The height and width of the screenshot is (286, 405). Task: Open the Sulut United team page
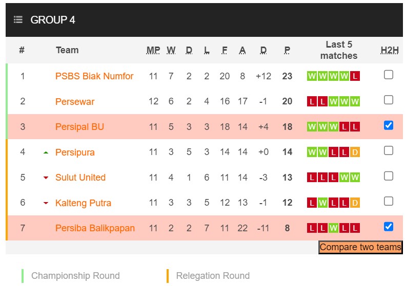(x=80, y=178)
